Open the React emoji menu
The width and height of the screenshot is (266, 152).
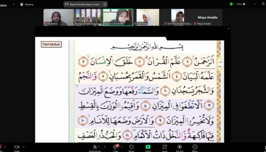pos(131,148)
